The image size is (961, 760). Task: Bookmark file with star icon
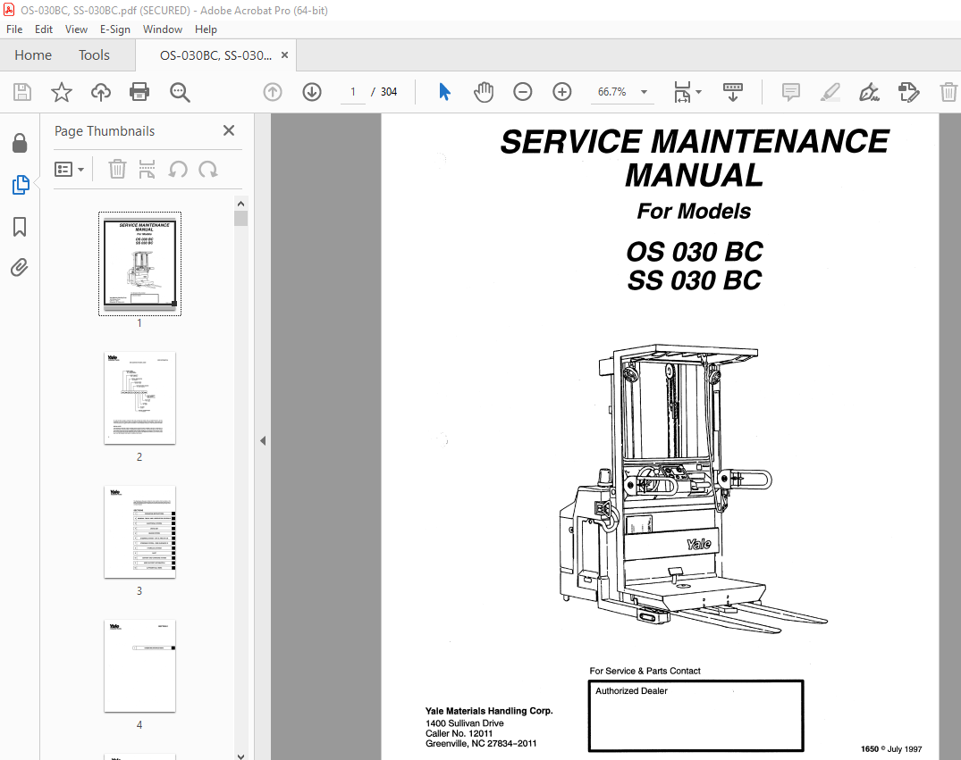coord(62,93)
